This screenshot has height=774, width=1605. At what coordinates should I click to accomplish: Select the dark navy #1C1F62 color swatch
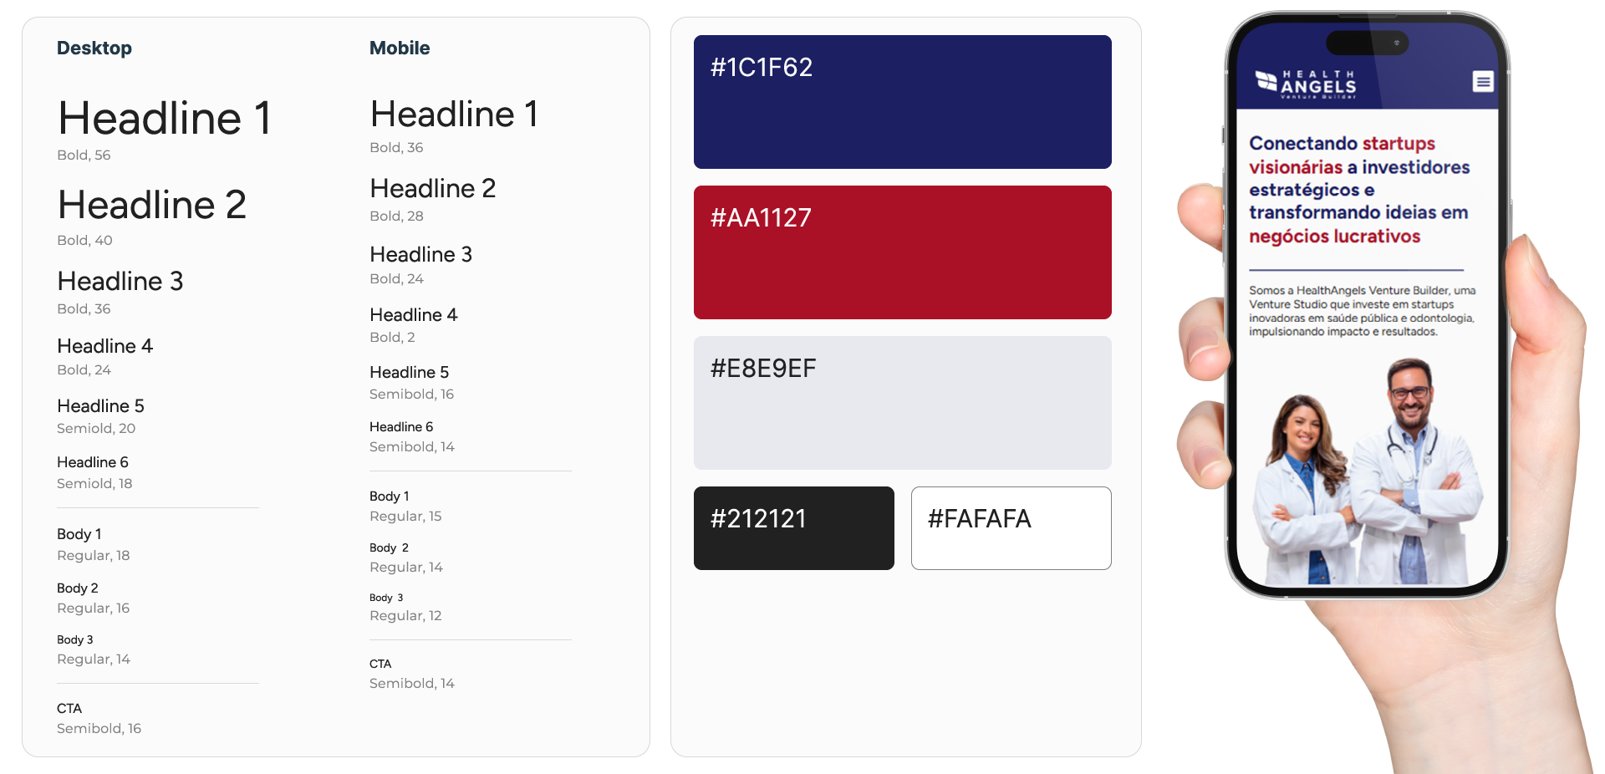pyautogui.click(x=902, y=102)
